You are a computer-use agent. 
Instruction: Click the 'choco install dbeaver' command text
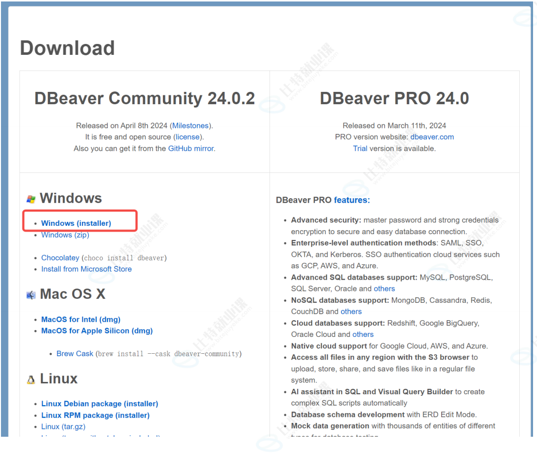(x=124, y=258)
